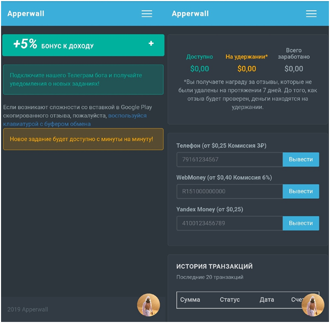Viewport: 330px width, 323px height.
Task: Expand the +5% bonus banner plus icon
Action: tap(151, 44)
